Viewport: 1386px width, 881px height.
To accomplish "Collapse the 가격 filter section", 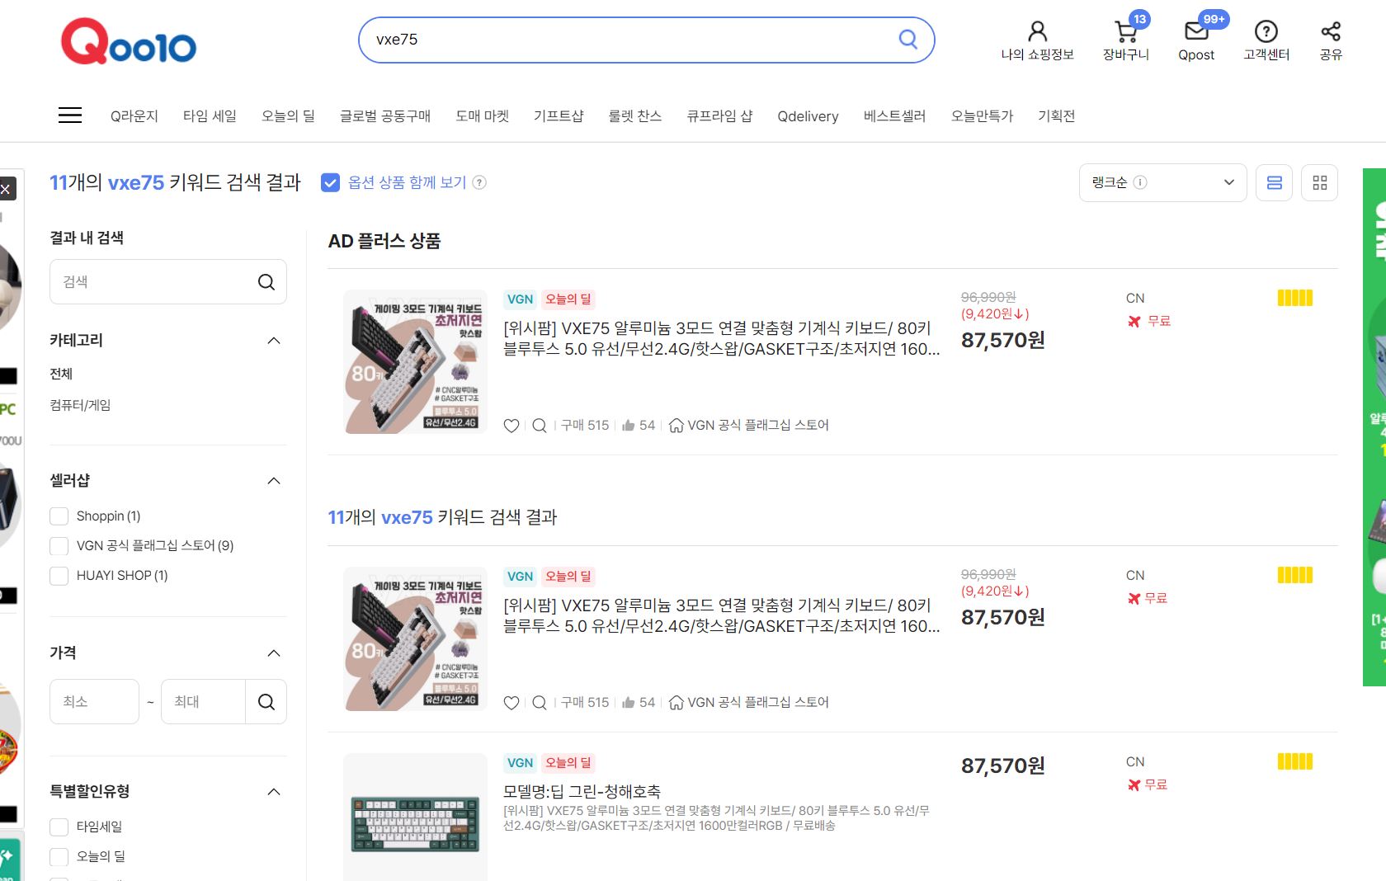I will (274, 653).
